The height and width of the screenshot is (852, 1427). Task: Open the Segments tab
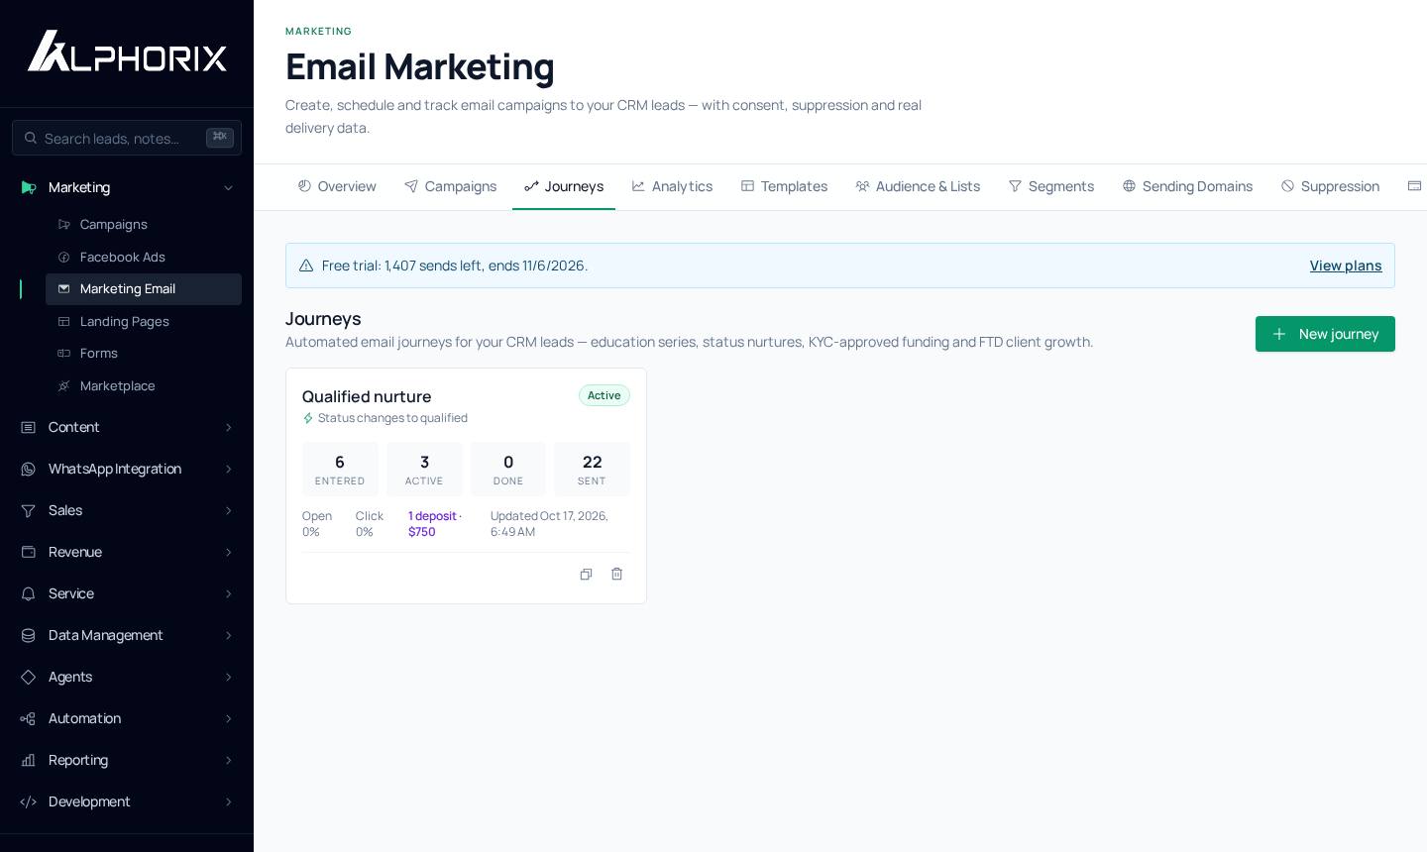coord(1051,186)
